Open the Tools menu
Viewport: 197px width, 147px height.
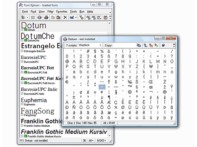[x=73, y=11]
